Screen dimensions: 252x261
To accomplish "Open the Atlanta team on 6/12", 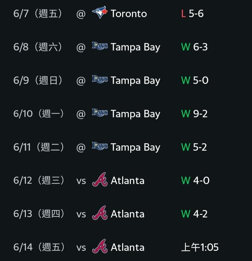I will (127, 181).
